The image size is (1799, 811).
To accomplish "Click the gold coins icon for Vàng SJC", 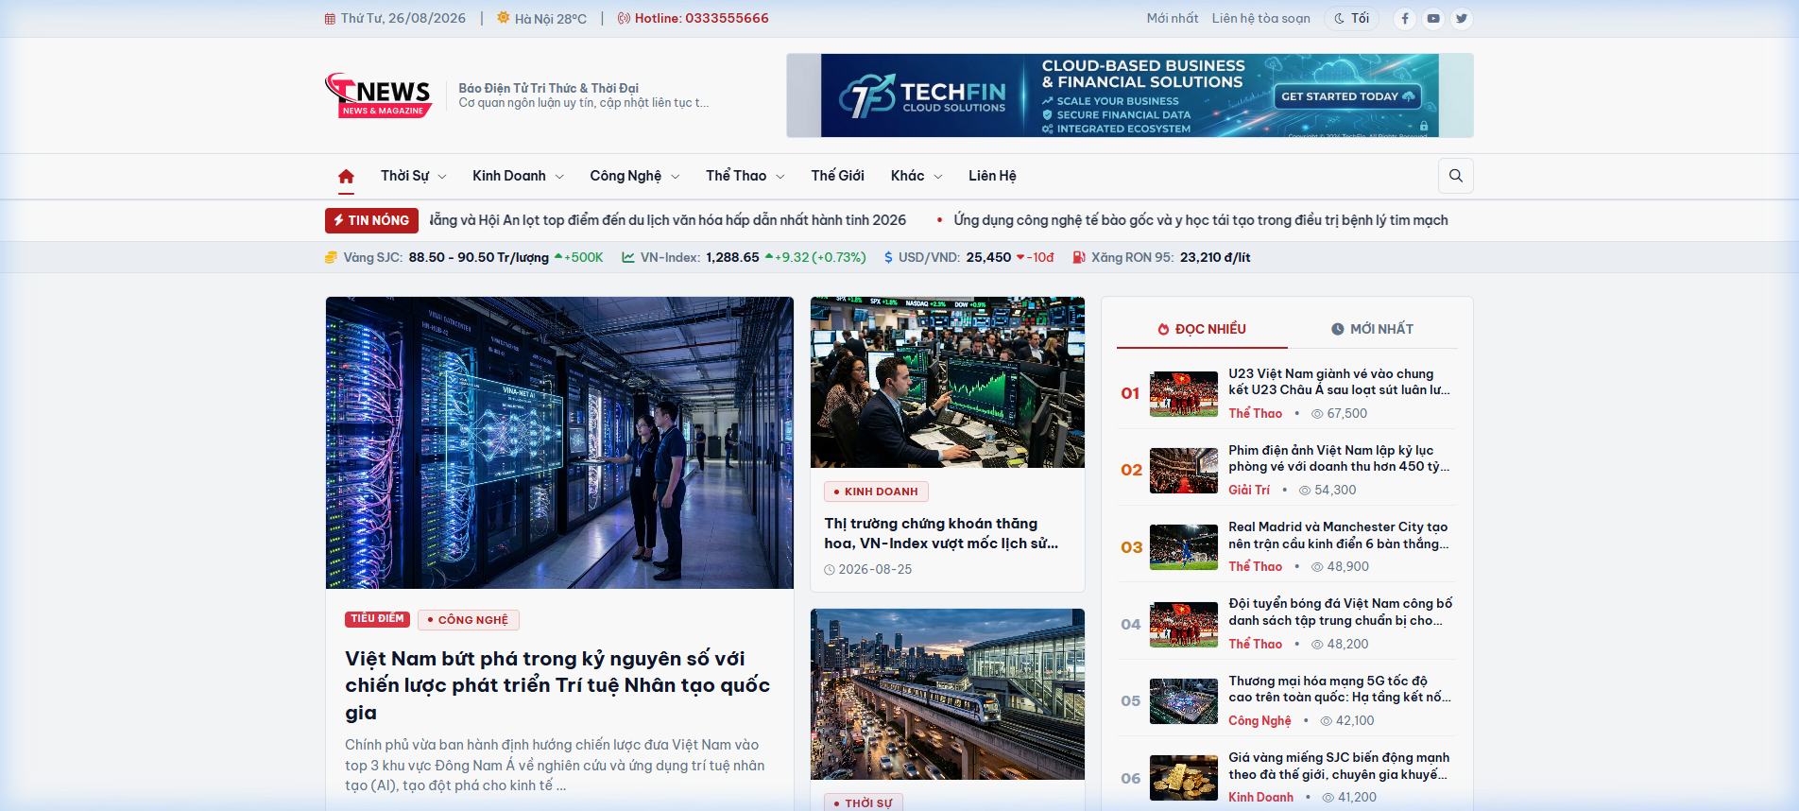I will 331,257.
